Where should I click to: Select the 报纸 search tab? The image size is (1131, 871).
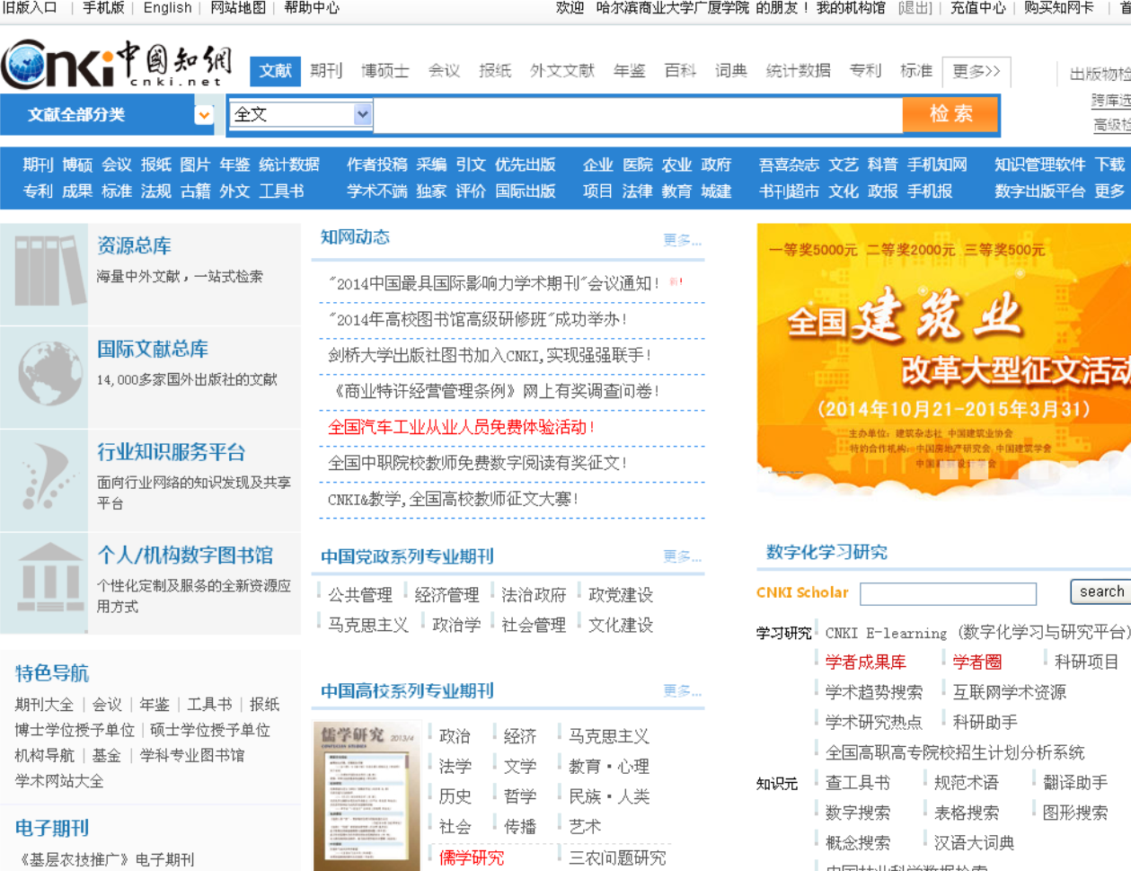tap(495, 71)
